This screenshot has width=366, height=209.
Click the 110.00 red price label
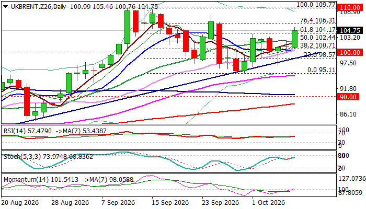[x=349, y=8]
